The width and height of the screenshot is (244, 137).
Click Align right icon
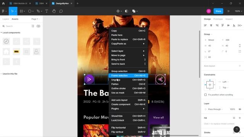(x=217, y=25)
